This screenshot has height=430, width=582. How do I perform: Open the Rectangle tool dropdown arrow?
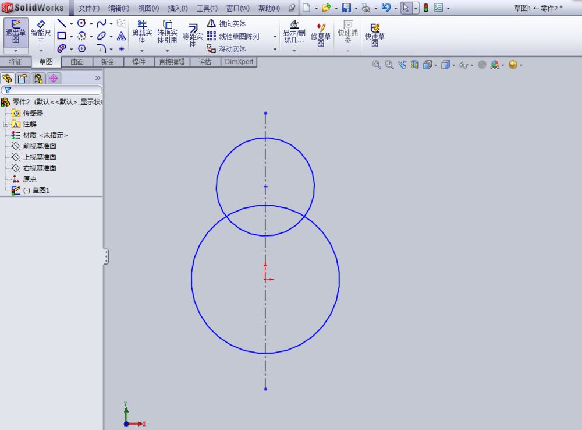pyautogui.click(x=71, y=37)
